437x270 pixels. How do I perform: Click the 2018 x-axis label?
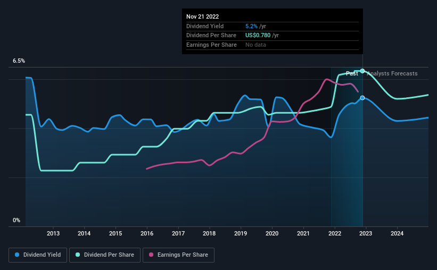209,233
